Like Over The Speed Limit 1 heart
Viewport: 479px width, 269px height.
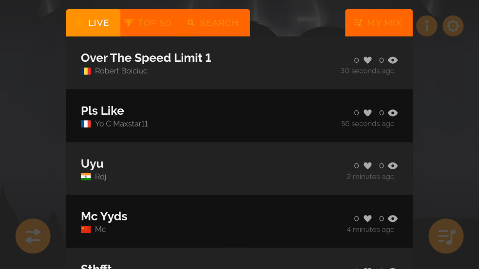(367, 60)
